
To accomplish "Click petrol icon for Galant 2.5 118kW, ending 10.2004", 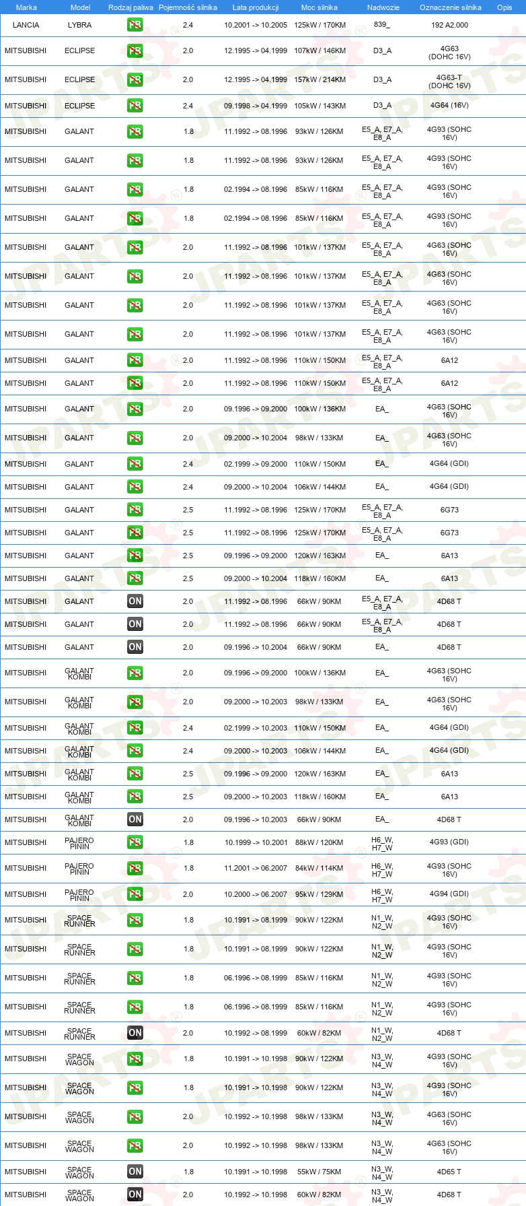I will coord(135,578).
